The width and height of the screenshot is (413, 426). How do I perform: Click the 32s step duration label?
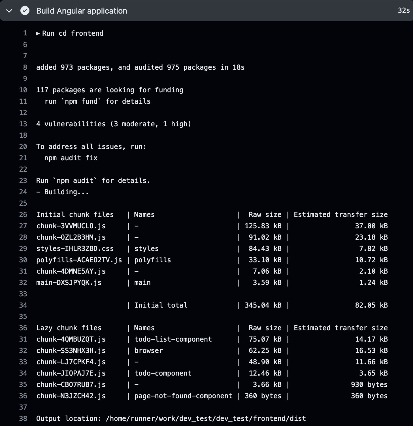point(403,10)
